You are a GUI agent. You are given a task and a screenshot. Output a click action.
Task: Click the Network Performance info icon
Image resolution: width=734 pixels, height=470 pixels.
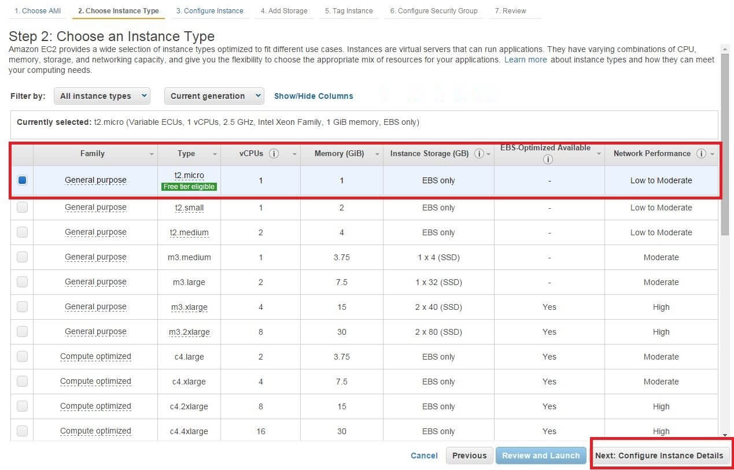click(x=702, y=154)
